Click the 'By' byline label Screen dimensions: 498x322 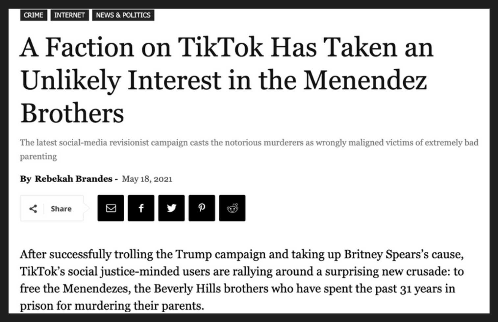(x=26, y=179)
